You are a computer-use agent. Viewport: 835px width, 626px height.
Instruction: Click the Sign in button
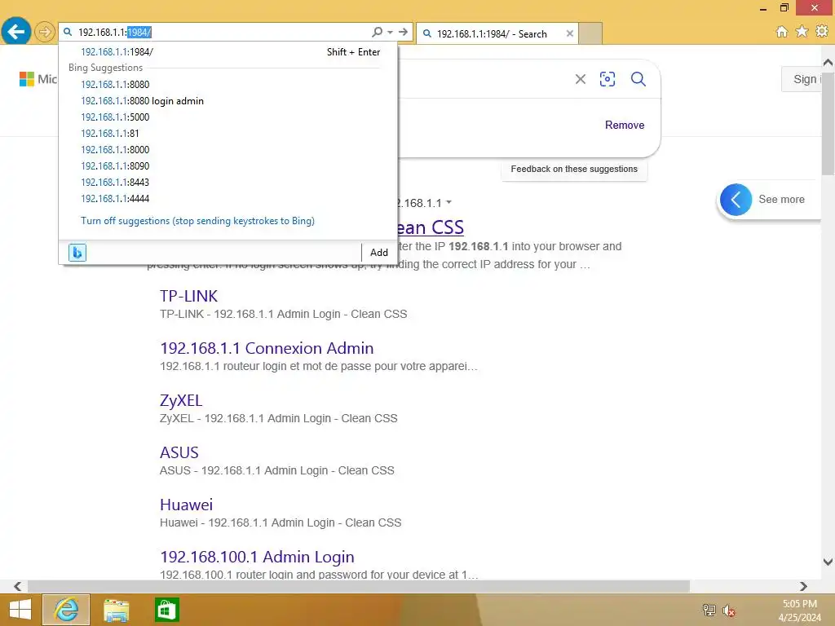click(802, 79)
